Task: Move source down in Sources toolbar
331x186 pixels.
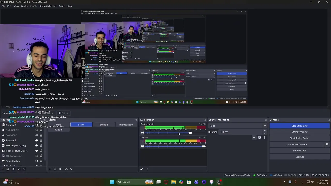Action: [x=24, y=169]
